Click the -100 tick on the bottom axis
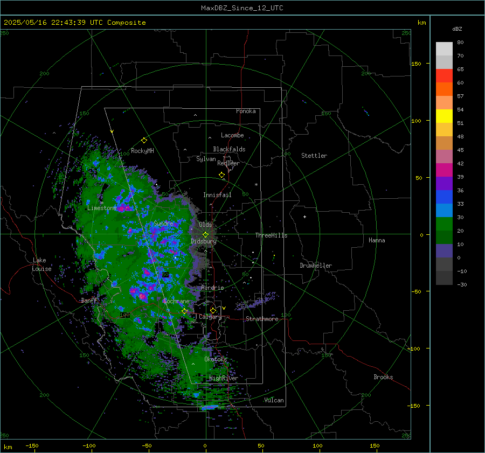This screenshot has height=453, width=485. pos(89,445)
